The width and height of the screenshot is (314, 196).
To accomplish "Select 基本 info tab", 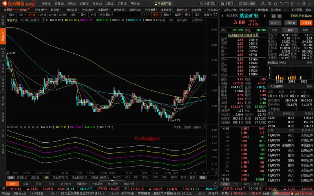I will coord(290,30).
